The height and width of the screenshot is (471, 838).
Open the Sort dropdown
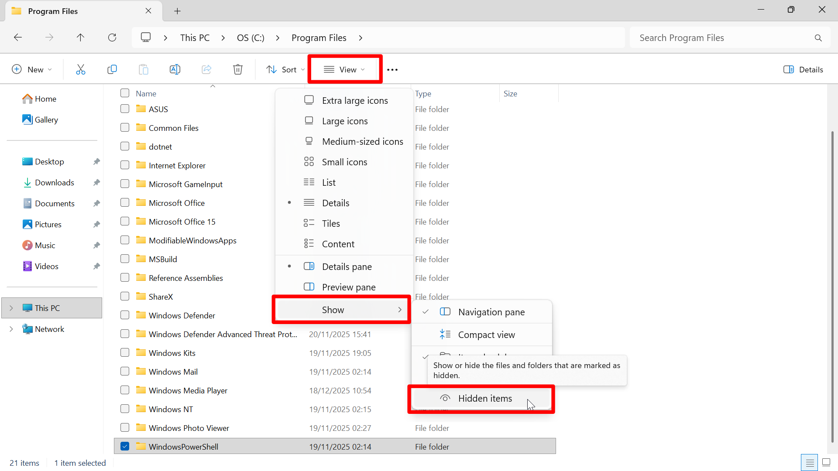(285, 69)
